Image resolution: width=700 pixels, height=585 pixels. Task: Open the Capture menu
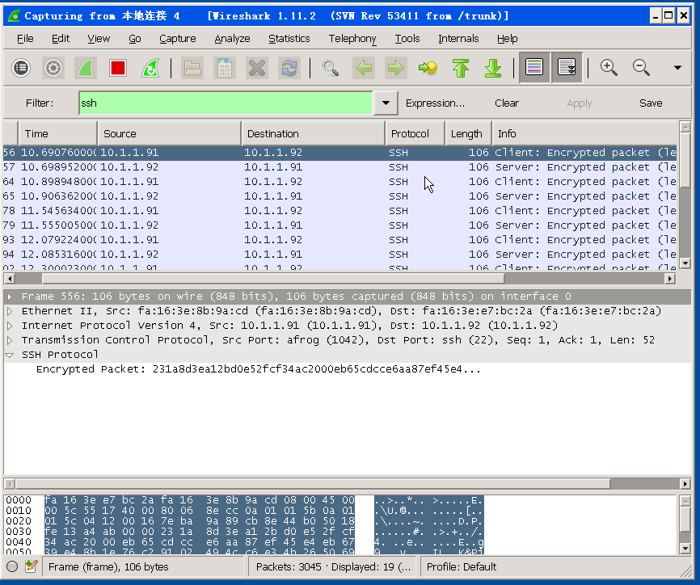pos(178,39)
